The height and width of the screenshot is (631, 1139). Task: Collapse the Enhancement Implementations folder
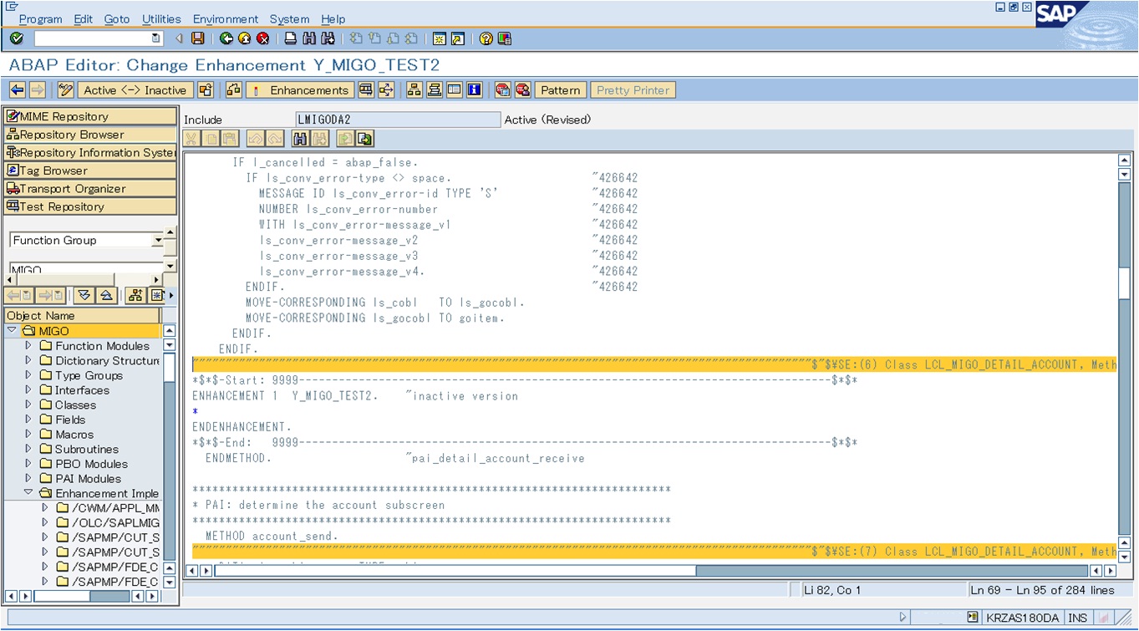27,493
